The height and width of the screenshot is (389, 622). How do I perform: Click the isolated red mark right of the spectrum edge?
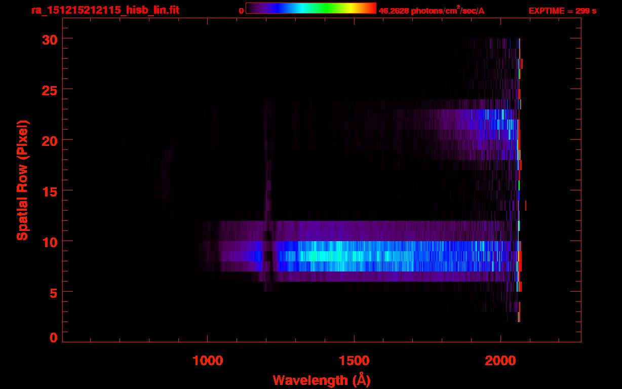(526, 205)
